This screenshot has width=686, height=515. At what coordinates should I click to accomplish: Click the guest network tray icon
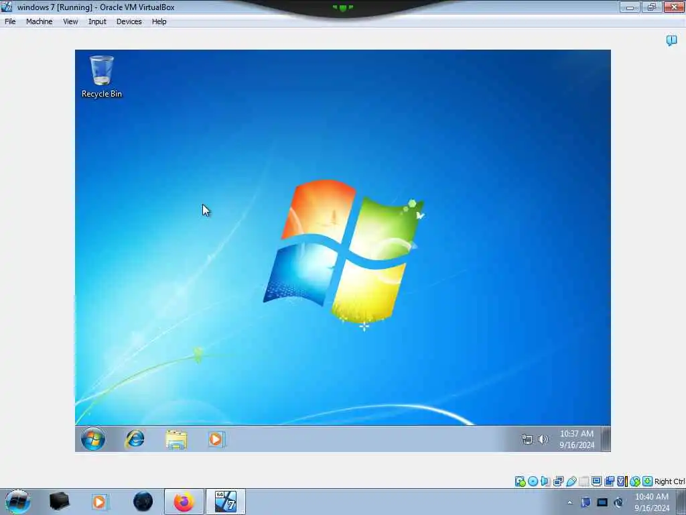[527, 439]
